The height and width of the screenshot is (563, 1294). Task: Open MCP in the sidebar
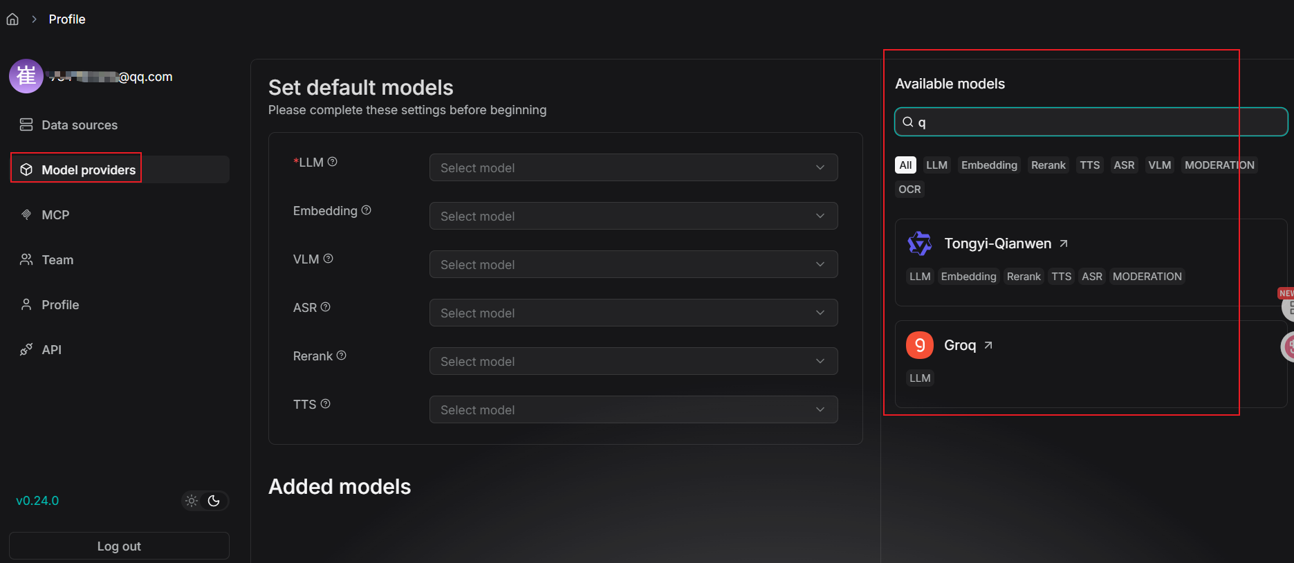(x=119, y=214)
